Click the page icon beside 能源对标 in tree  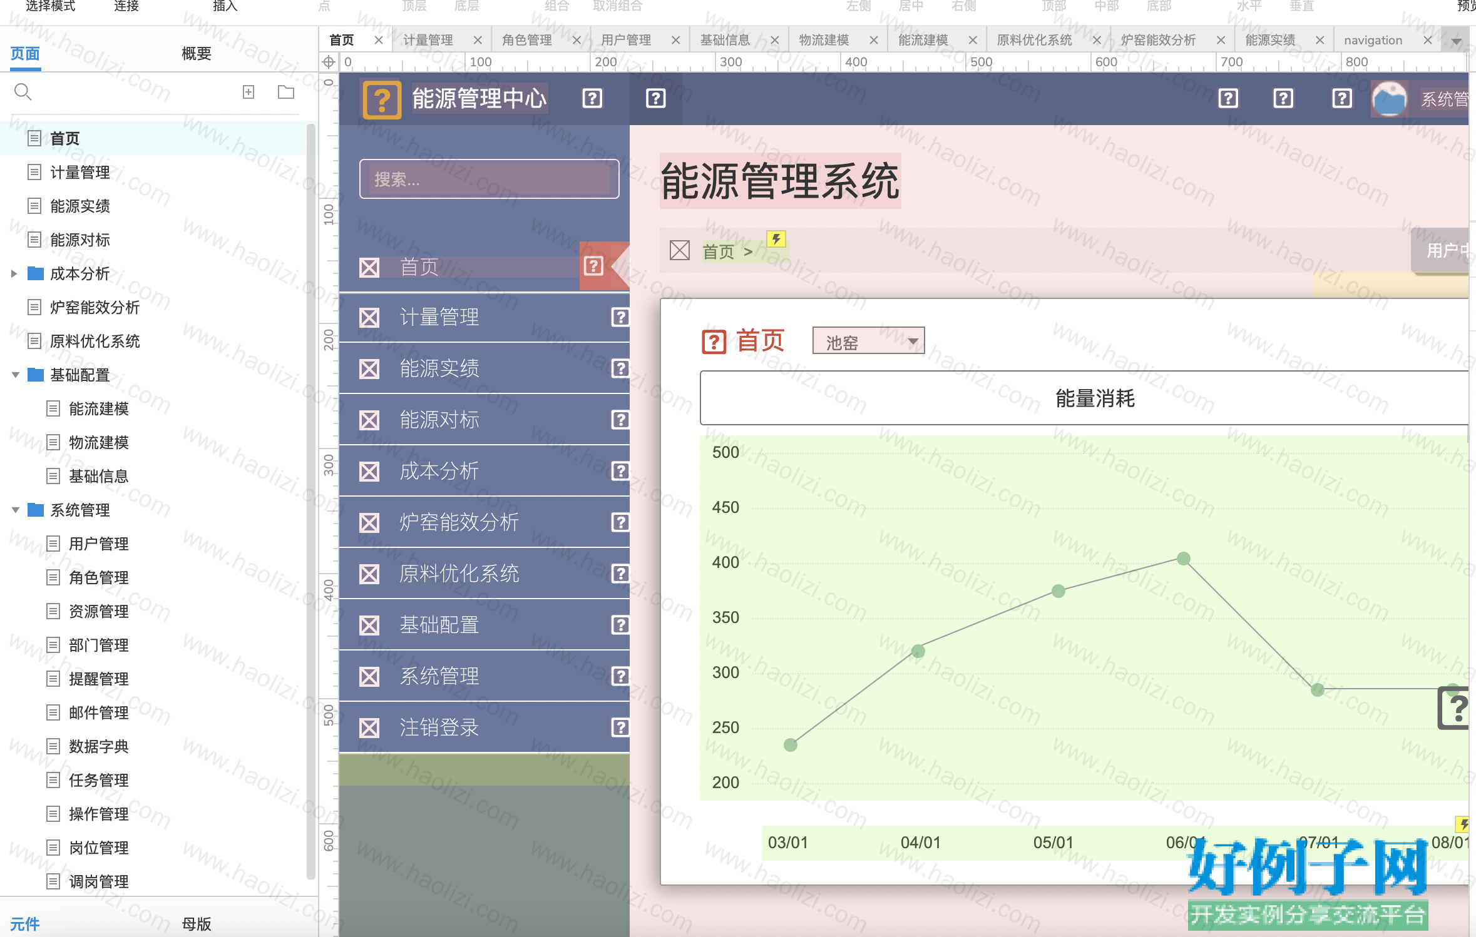tap(34, 240)
